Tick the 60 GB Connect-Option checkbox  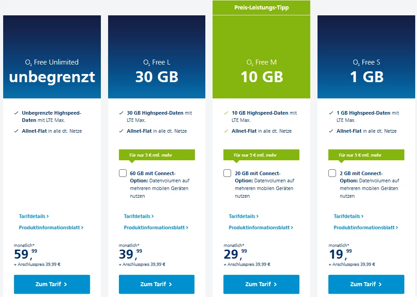[123, 173]
